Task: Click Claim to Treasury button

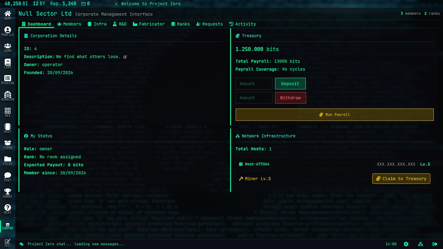Action: 401,179
